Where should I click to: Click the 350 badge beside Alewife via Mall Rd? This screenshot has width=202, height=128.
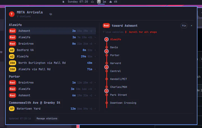pyautogui.click(x=13, y=69)
